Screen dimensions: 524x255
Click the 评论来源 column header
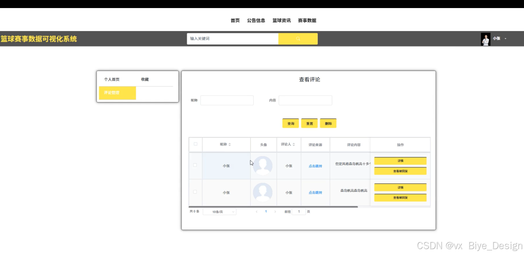tap(315, 145)
